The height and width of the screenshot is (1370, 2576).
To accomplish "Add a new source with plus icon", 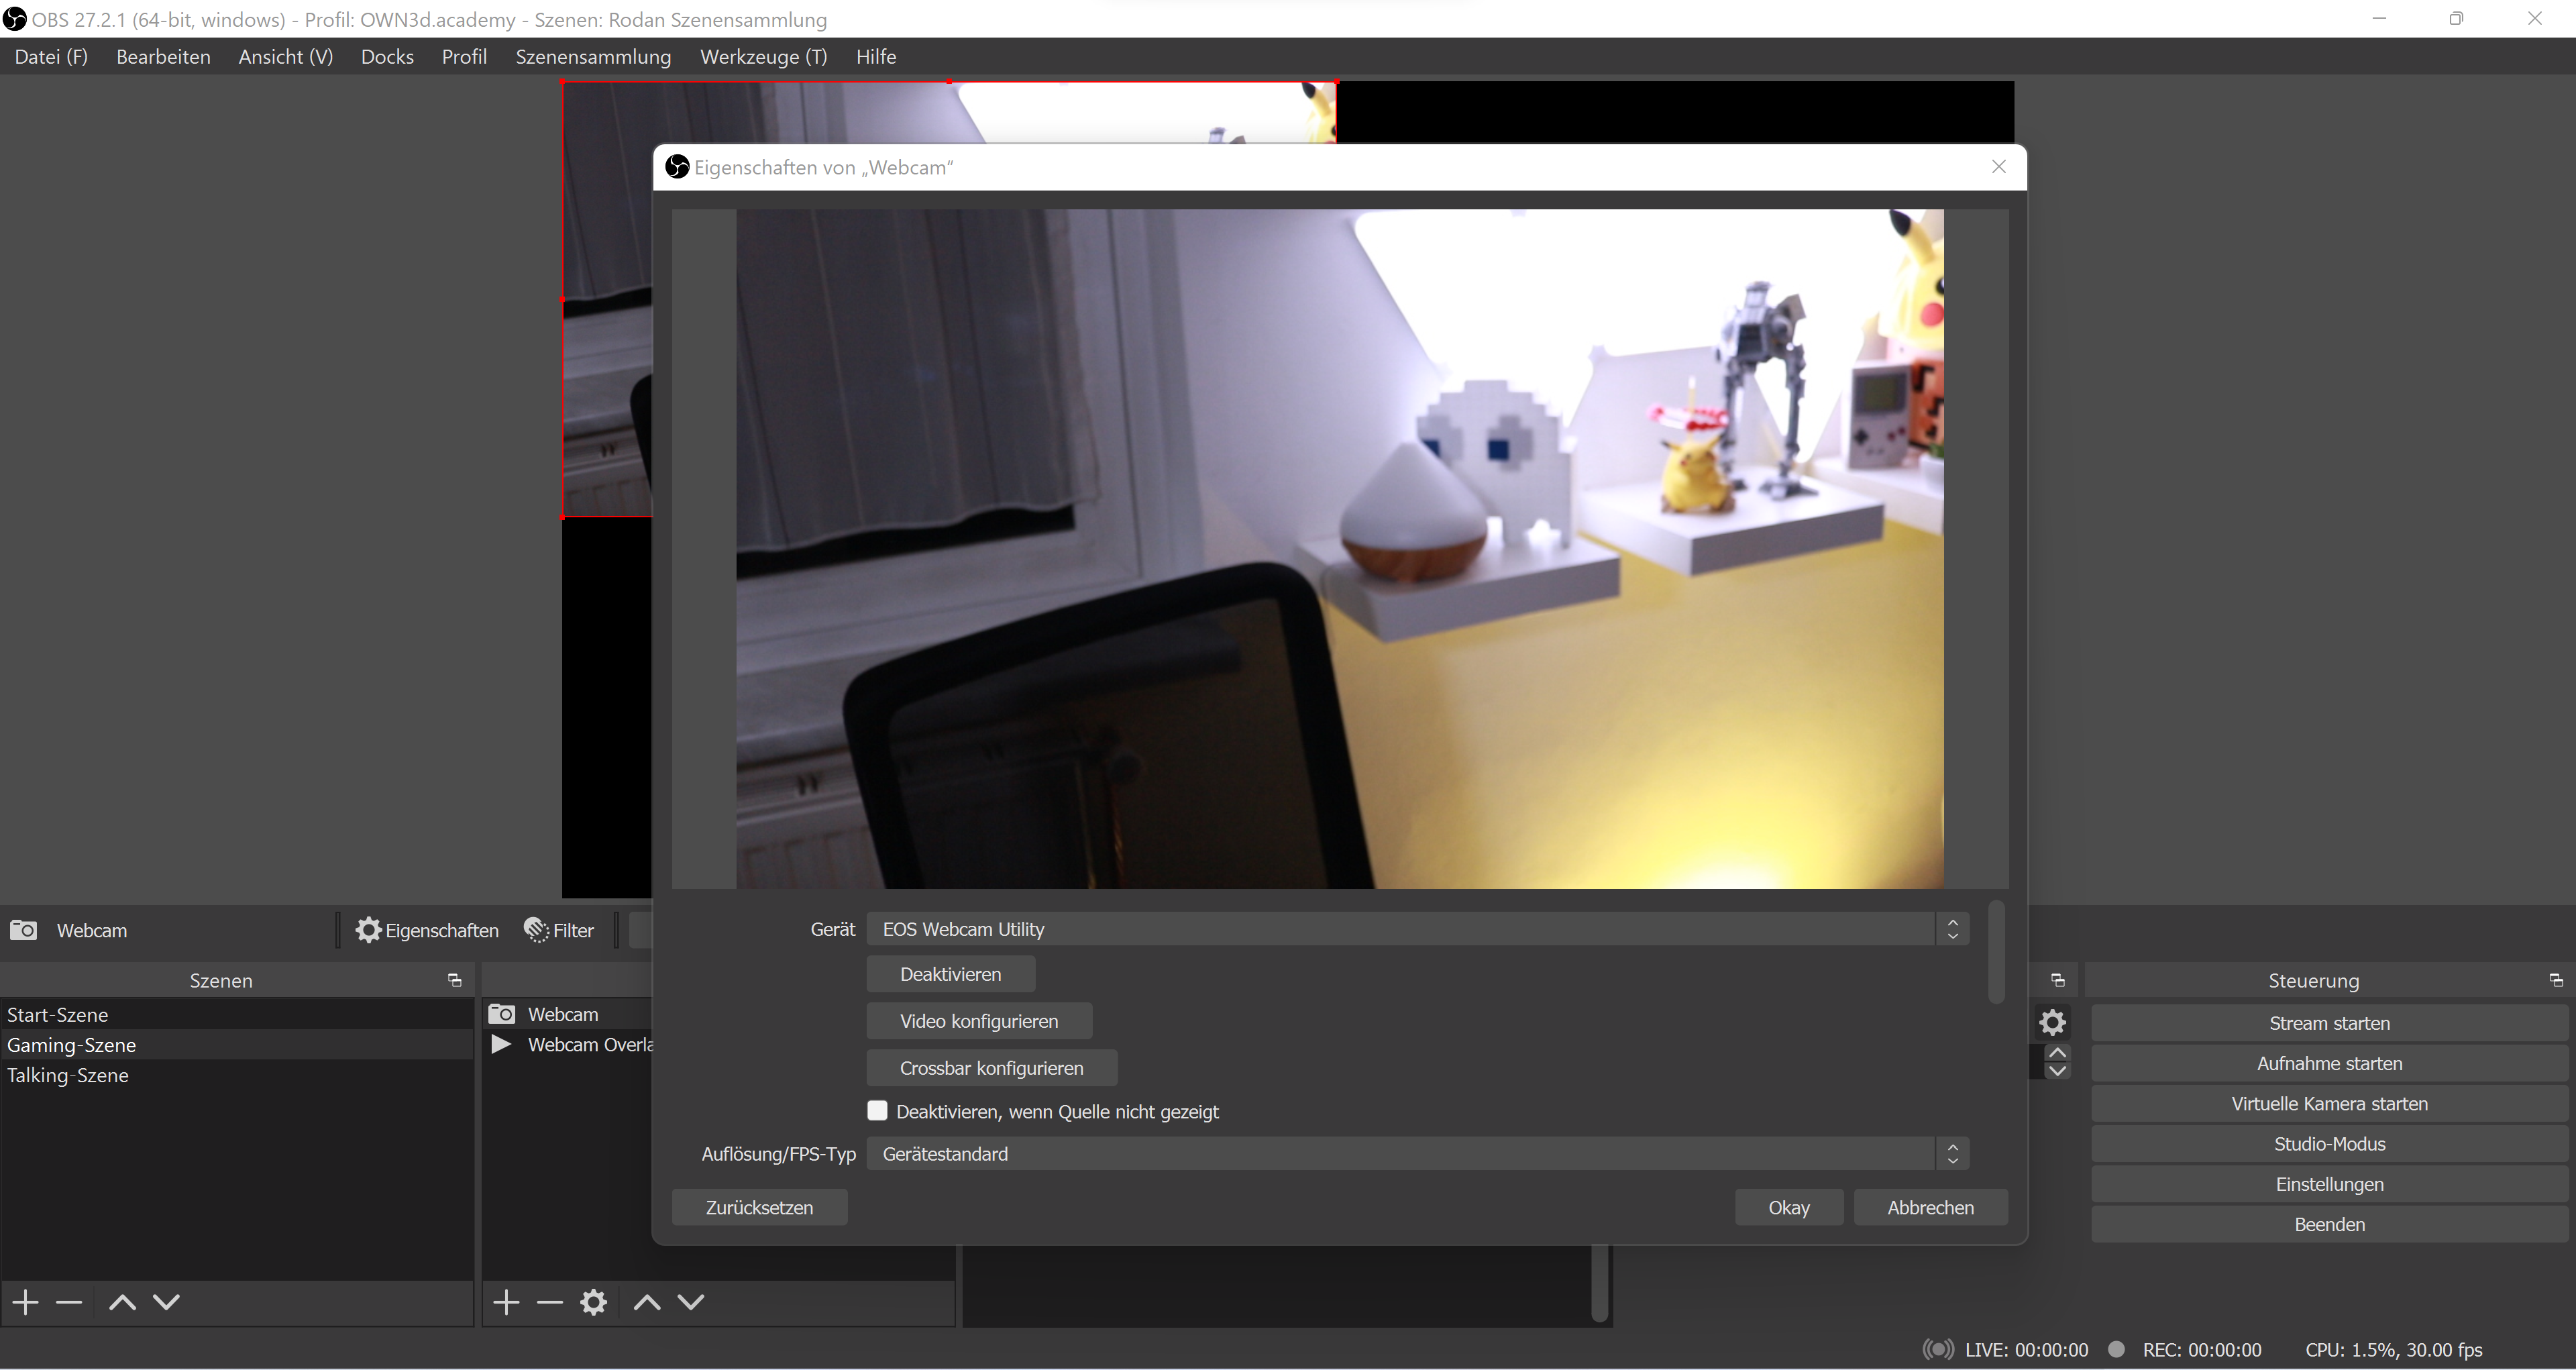I will [506, 1302].
